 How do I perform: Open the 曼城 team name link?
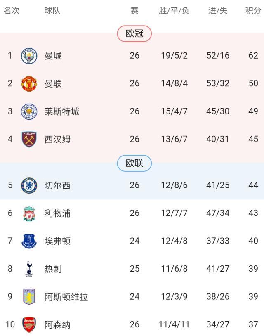pos(53,56)
